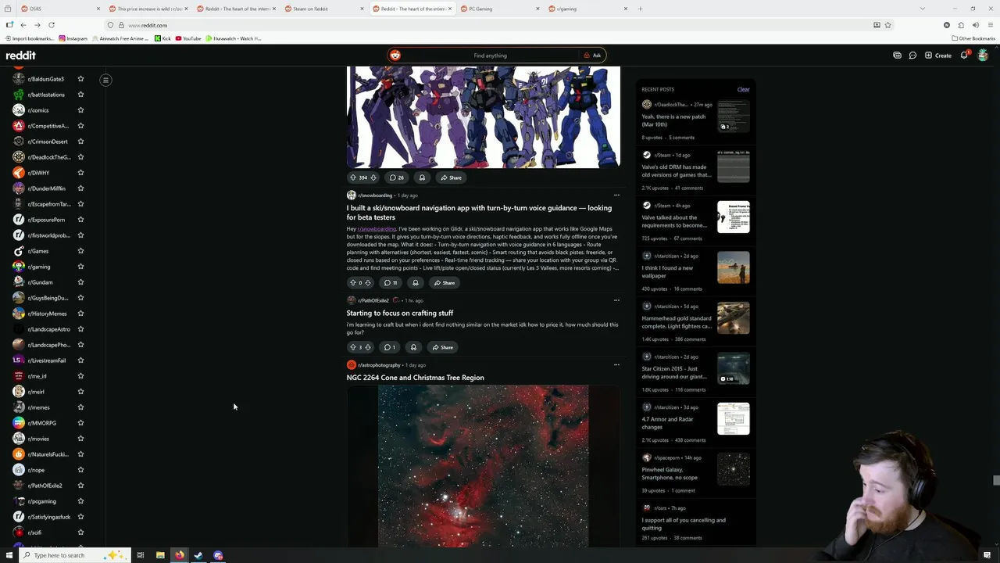Toggle the star beside r/Gundam
The image size is (1000, 563).
80,282
